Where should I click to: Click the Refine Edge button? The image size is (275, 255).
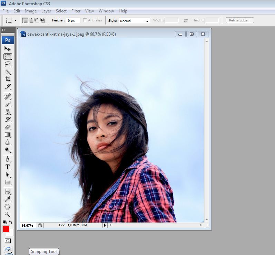pyautogui.click(x=240, y=20)
